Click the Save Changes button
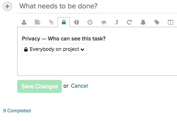Viewport: 177px width, 121px height. click(x=39, y=86)
